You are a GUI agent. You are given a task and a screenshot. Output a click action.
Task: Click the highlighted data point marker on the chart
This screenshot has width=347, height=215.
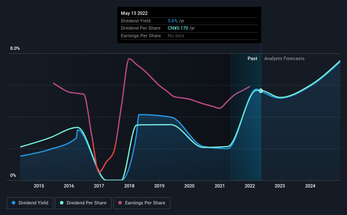point(261,91)
